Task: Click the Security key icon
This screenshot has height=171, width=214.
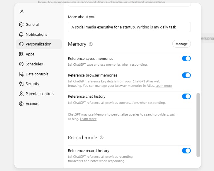Action: tap(21, 84)
